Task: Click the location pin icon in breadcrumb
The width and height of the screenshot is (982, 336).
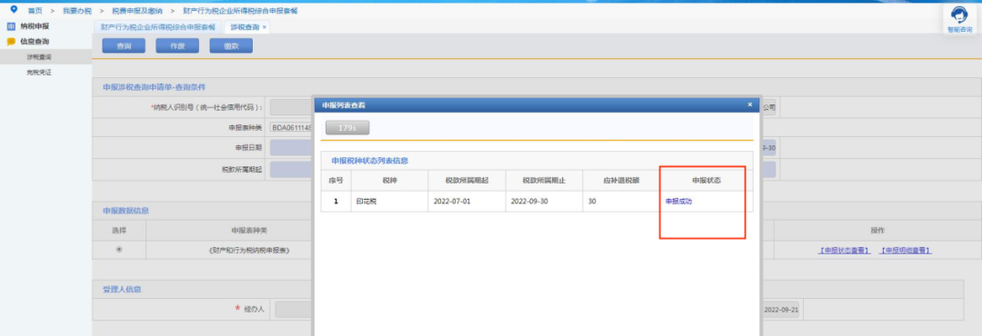Action: tap(14, 10)
